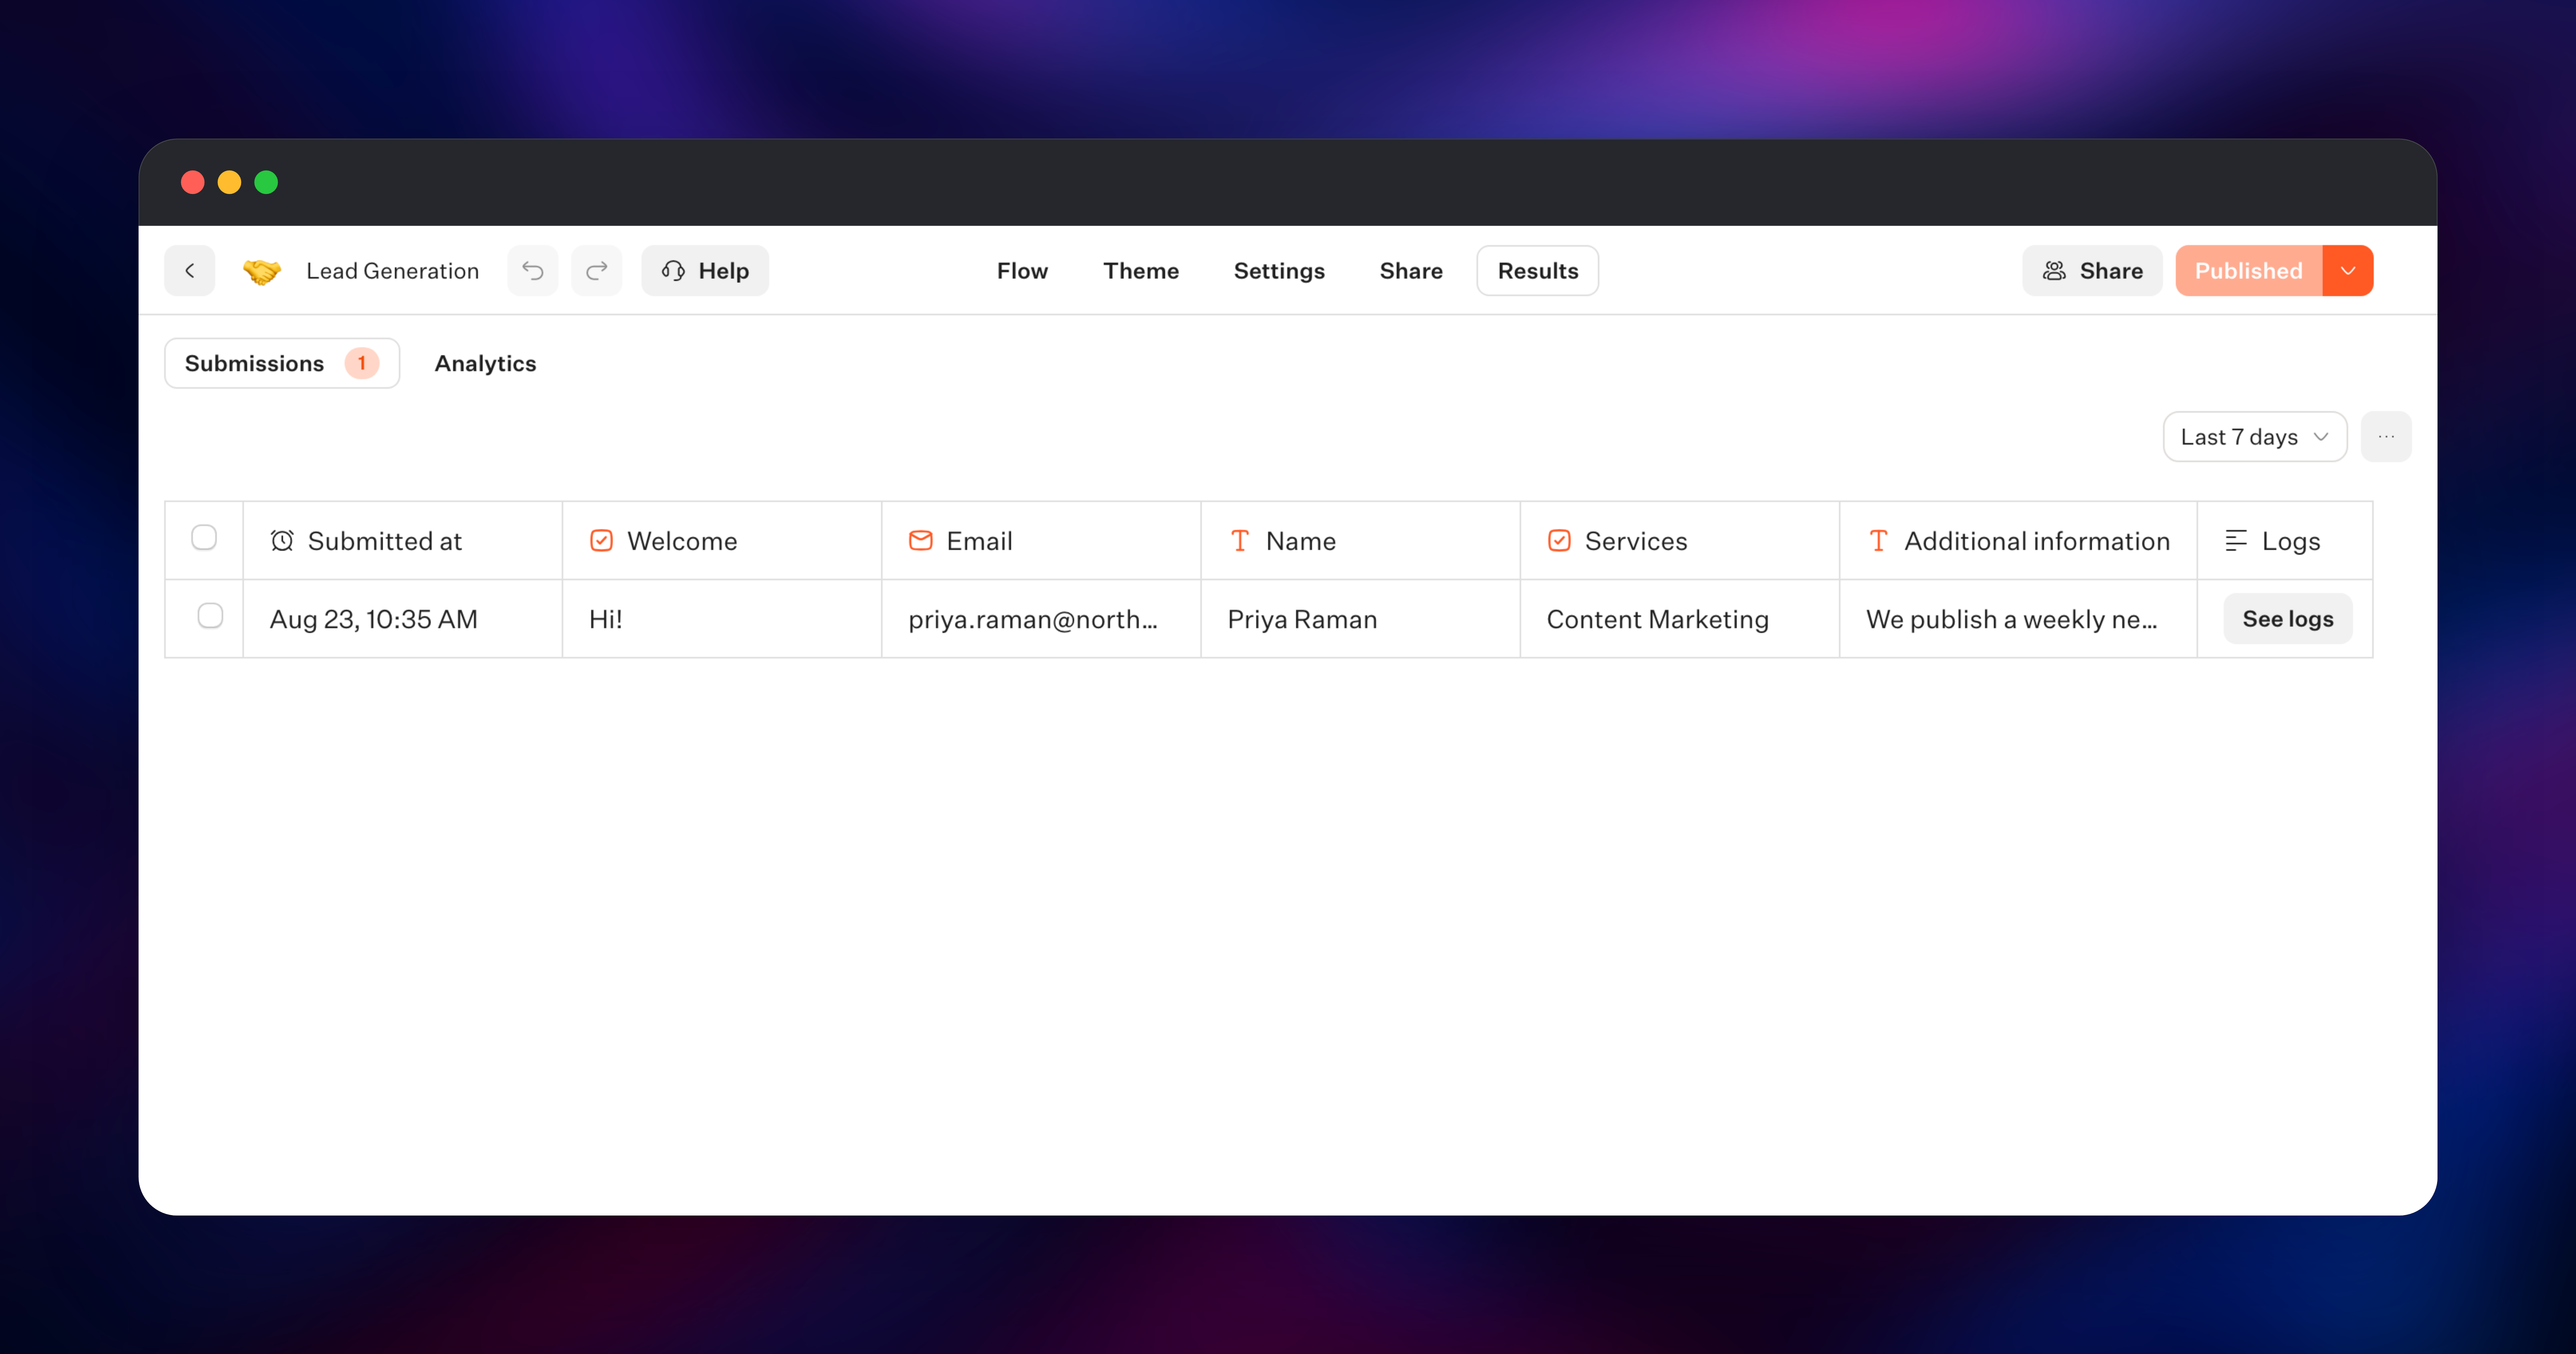Open the Theme tab
2576x1354 pixels.
tap(1141, 271)
